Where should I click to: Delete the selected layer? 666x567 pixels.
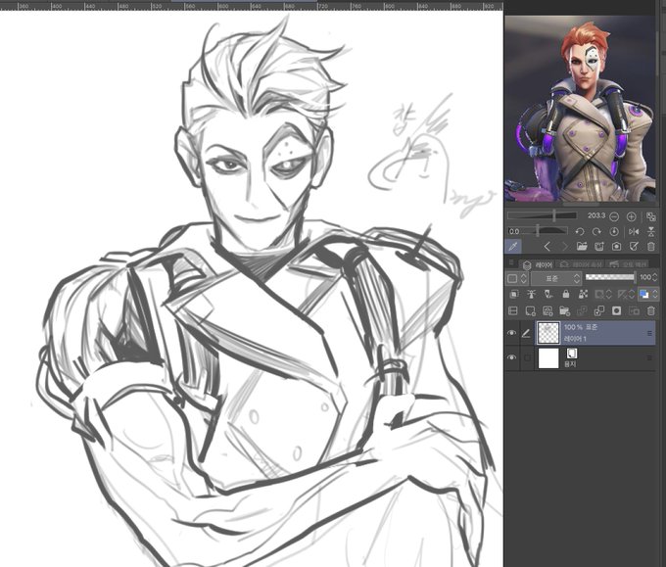[x=650, y=310]
